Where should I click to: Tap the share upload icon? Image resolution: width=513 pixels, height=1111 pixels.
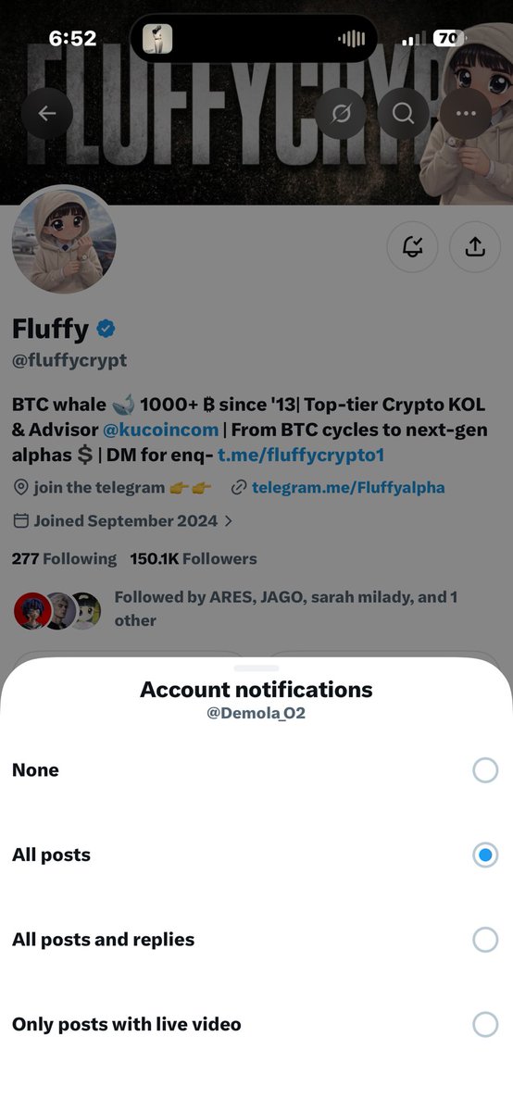click(475, 246)
